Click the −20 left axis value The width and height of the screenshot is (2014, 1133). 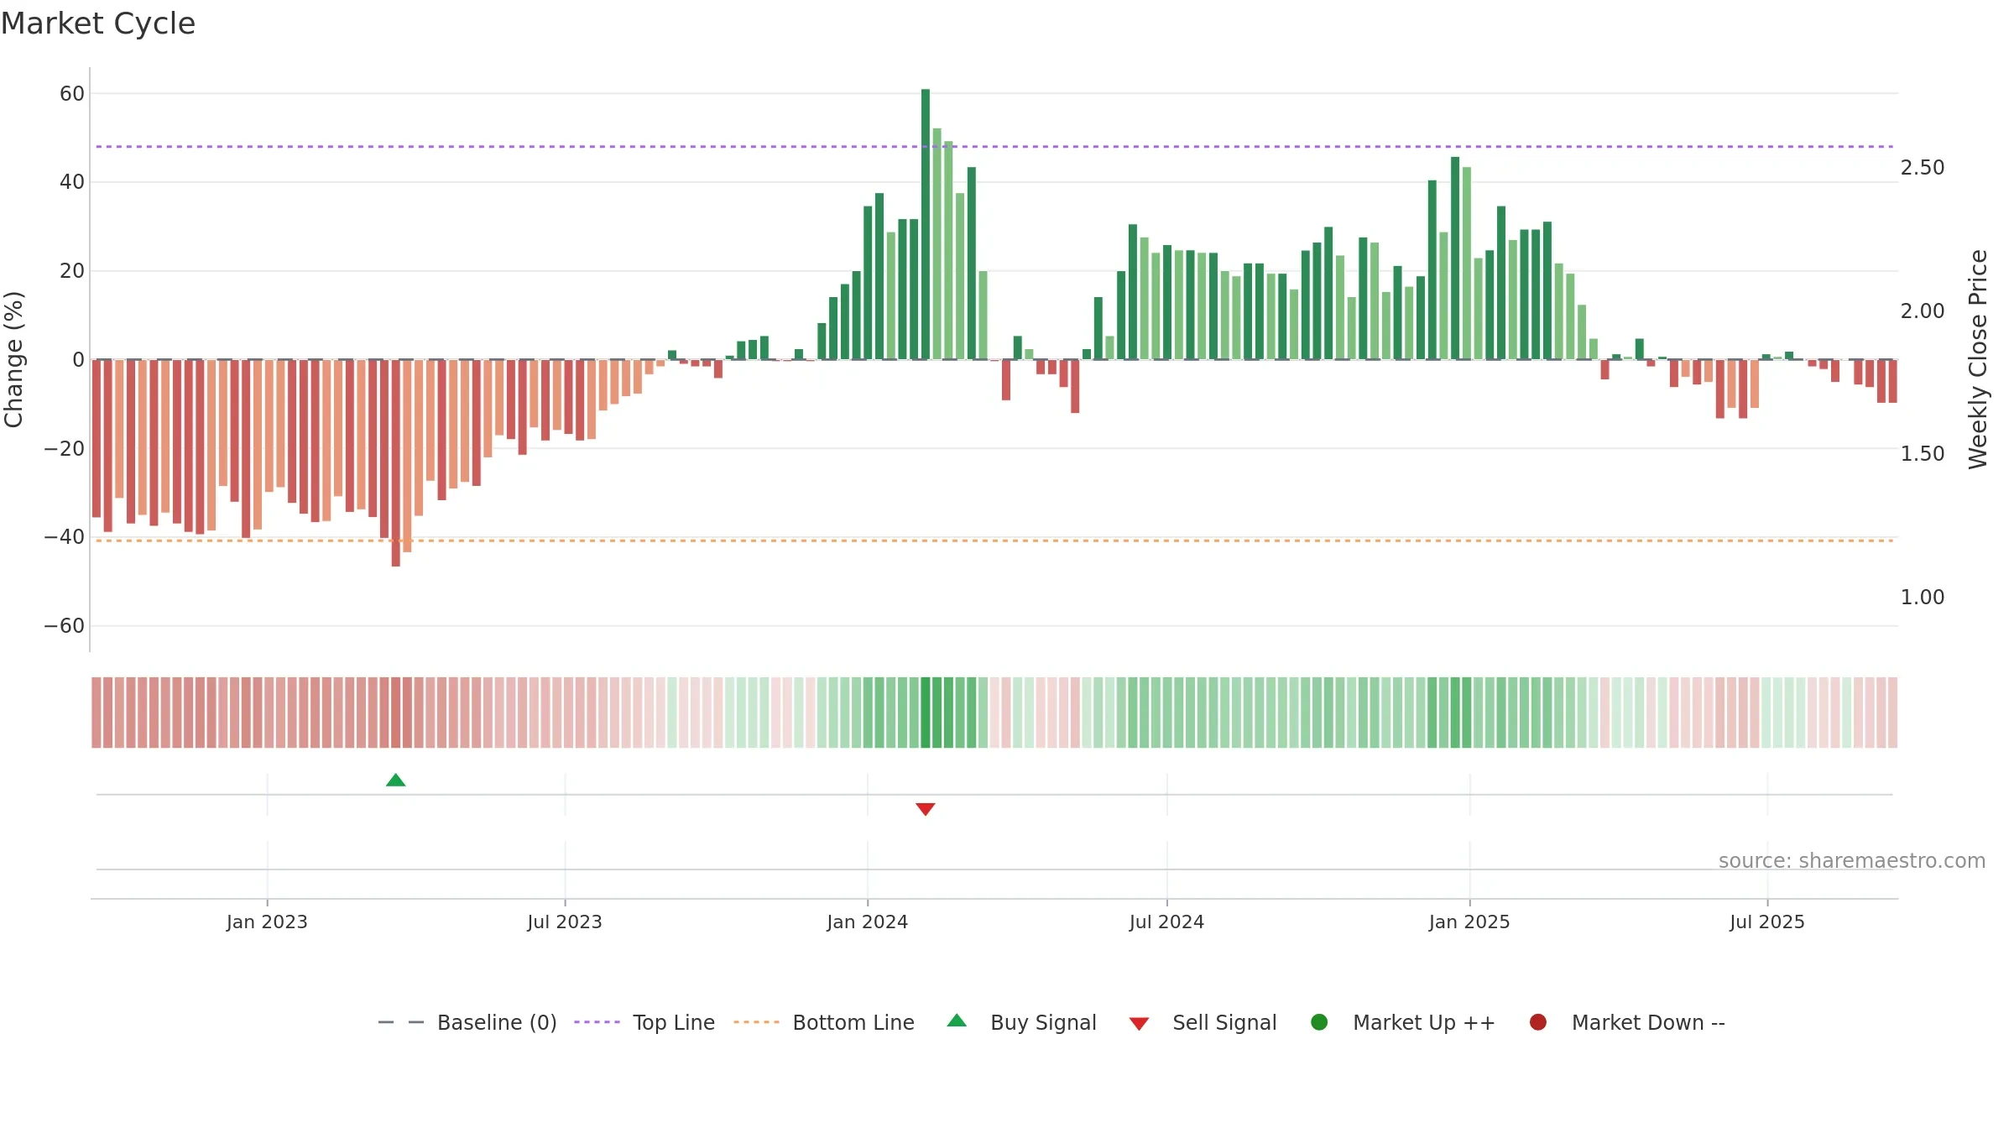(x=65, y=449)
